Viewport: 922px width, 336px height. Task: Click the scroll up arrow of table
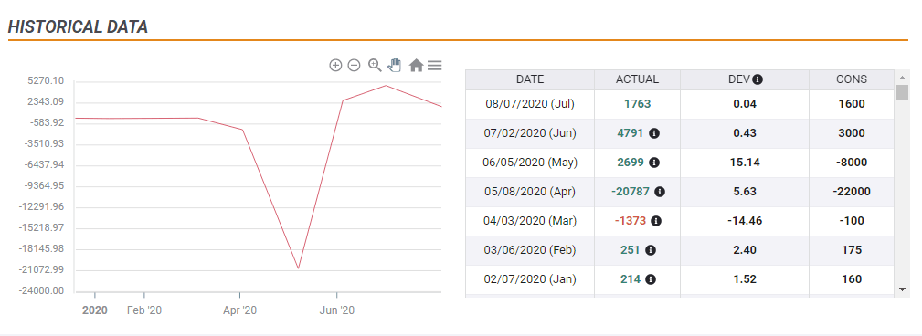point(902,78)
